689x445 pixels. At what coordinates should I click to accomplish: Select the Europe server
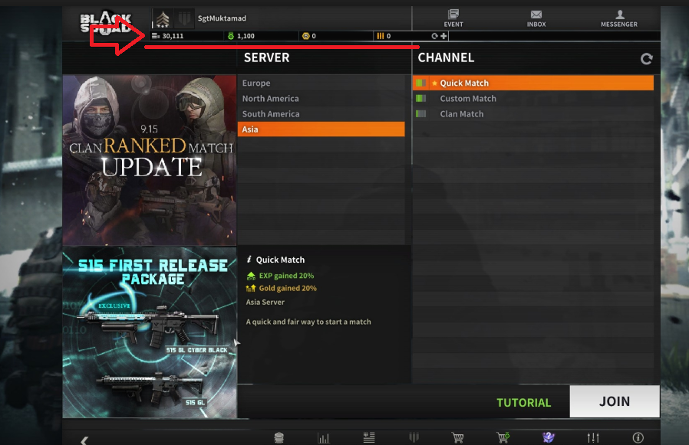point(321,83)
